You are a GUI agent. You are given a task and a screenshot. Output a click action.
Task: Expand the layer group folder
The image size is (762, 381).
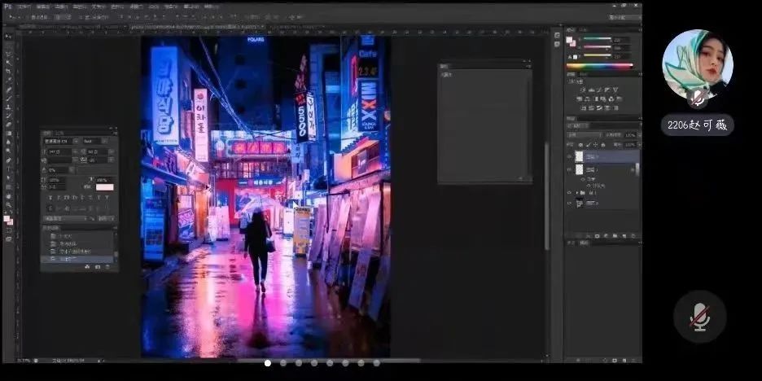pyautogui.click(x=577, y=193)
